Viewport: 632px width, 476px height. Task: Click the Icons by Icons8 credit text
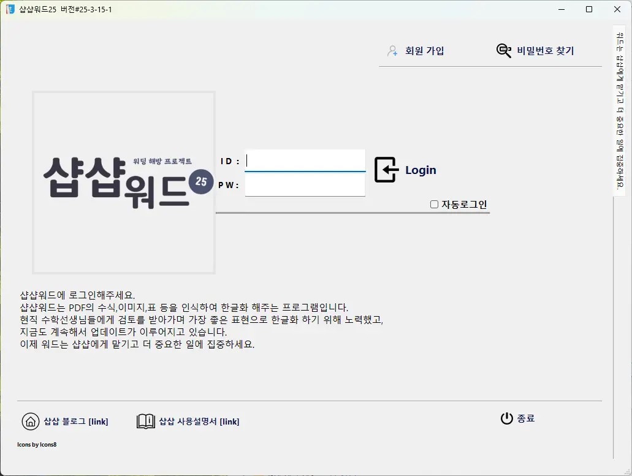tap(36, 445)
